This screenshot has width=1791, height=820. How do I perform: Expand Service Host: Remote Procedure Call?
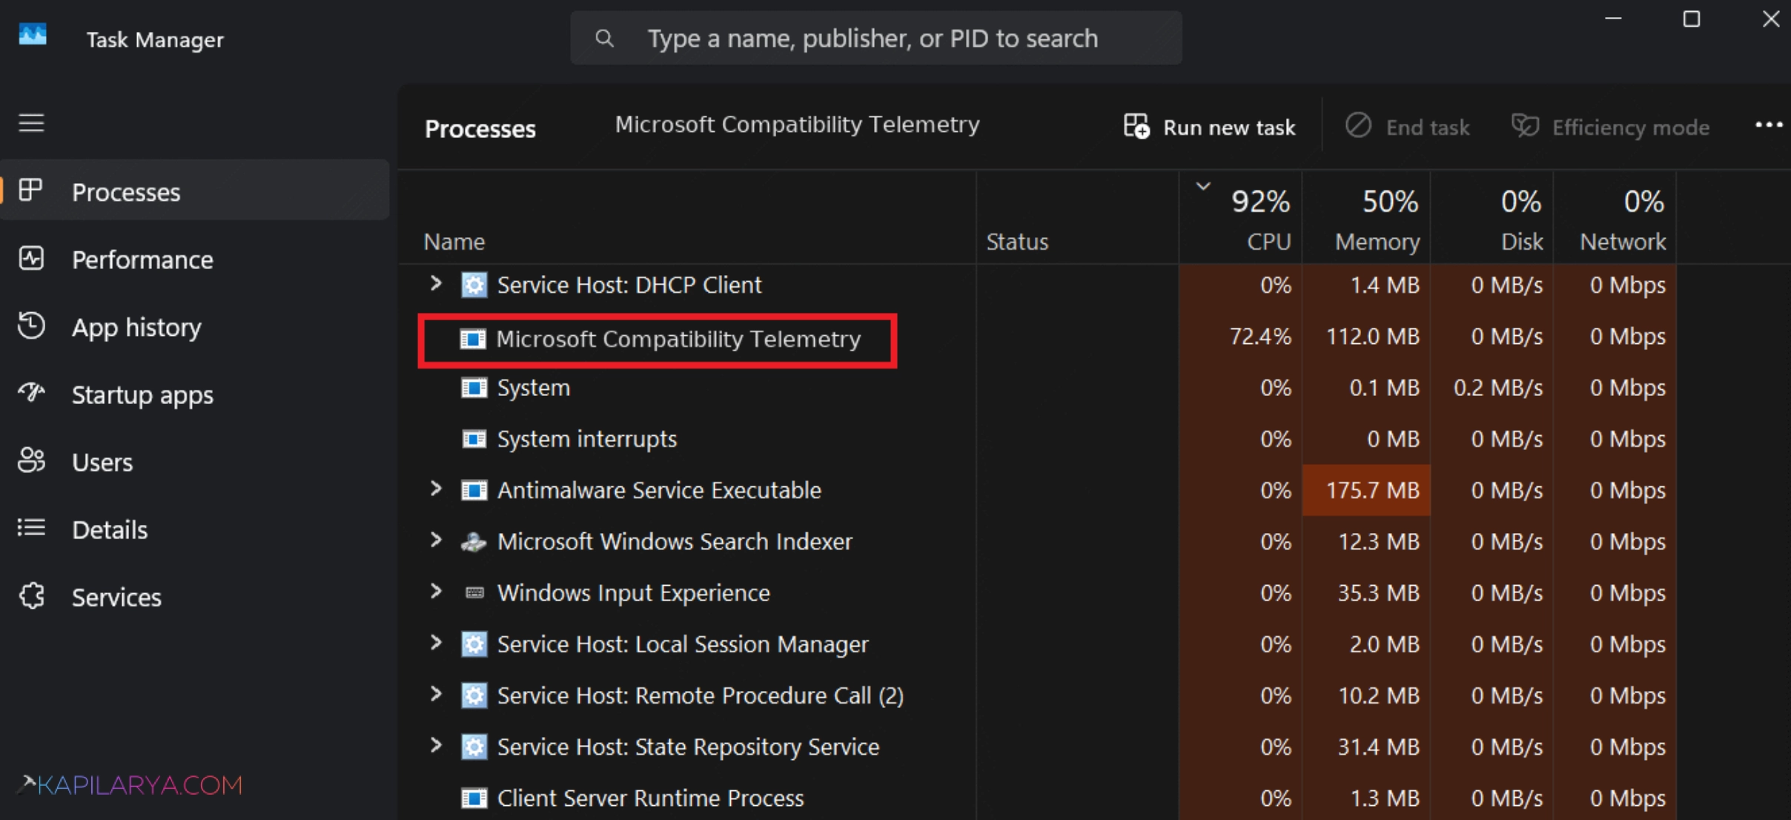point(437,694)
